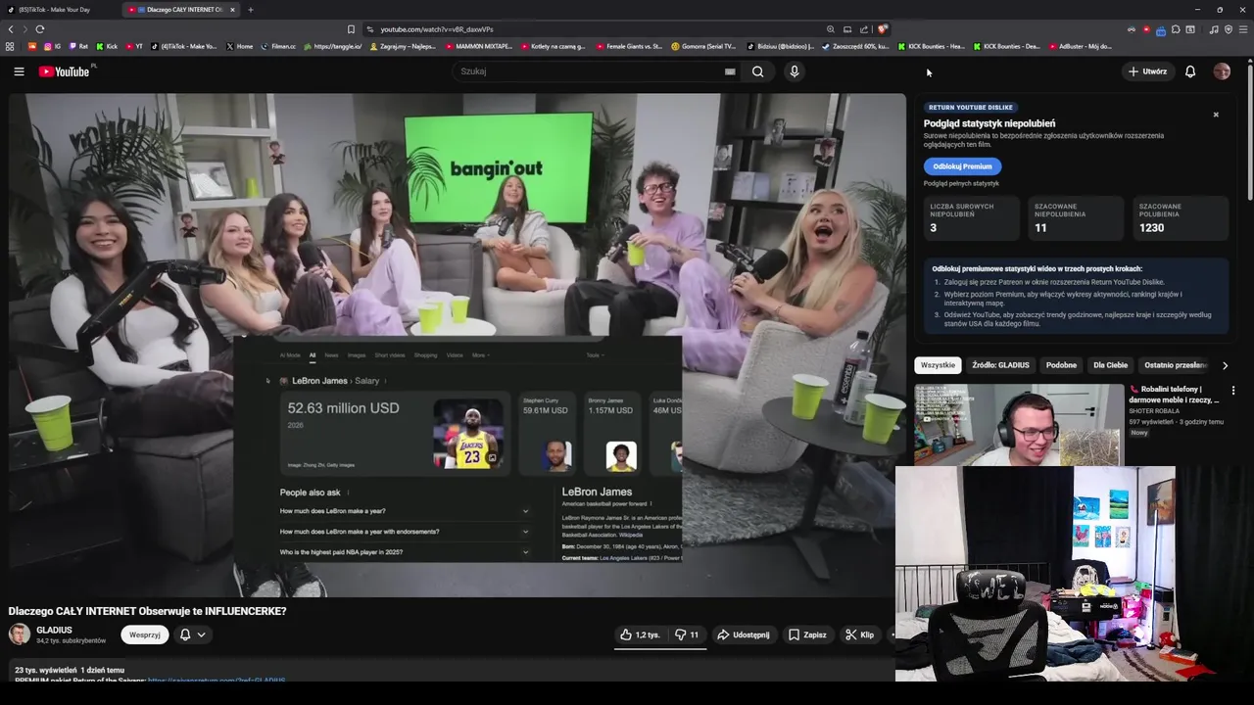Click the Odblokuj Premium button
This screenshot has width=1254, height=705.
962,166
